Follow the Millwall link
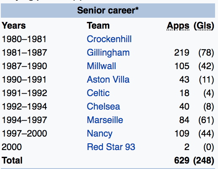The height and width of the screenshot is (169, 218). 101,66
